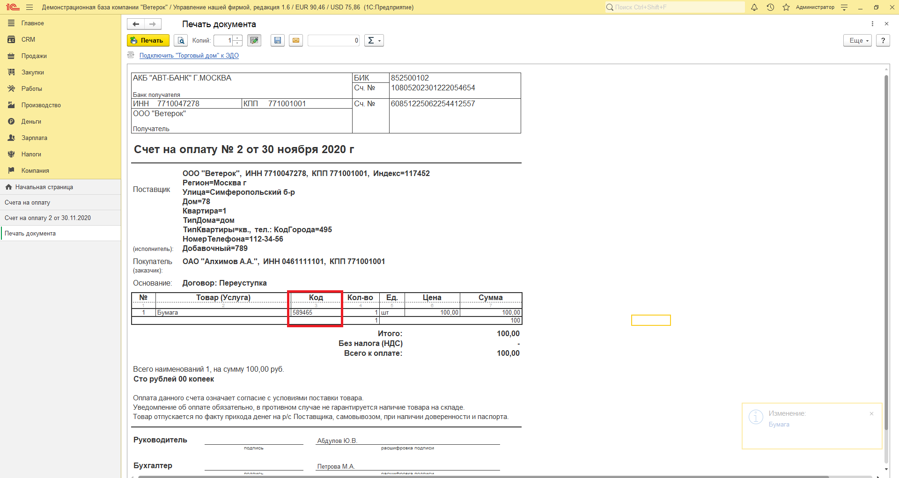The height and width of the screenshot is (478, 899).
Task: Open the history clock icon
Action: click(x=770, y=7)
